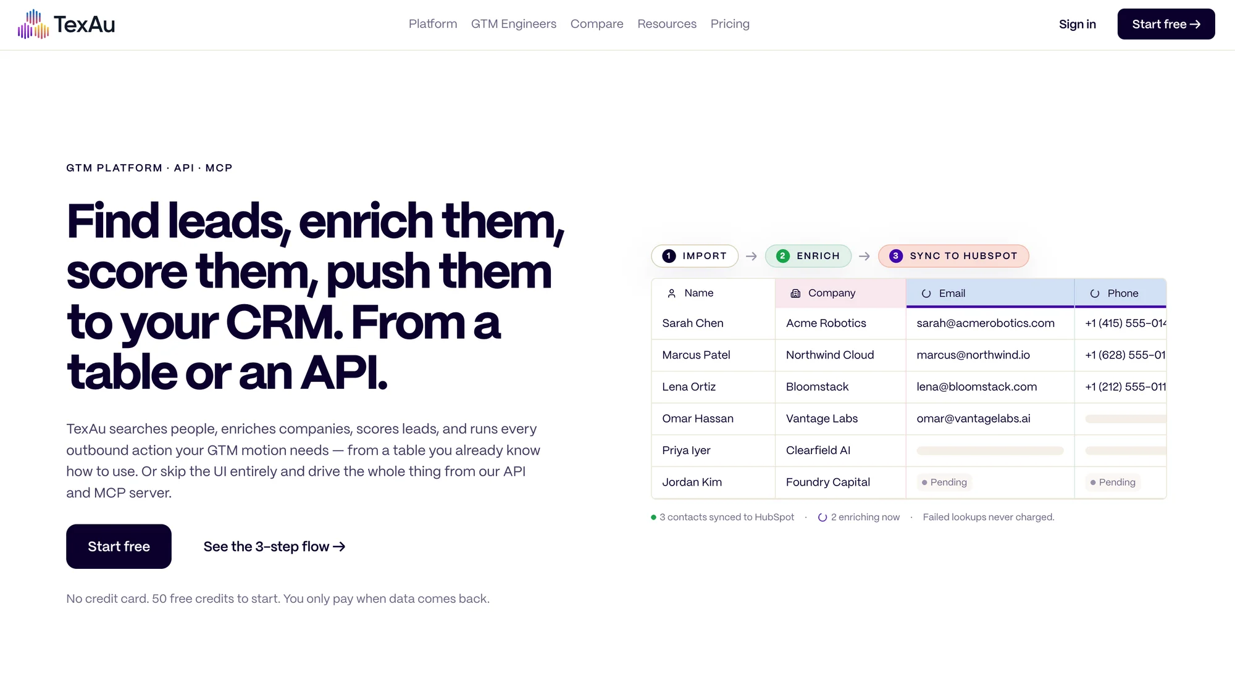The height and width of the screenshot is (696, 1235).
Task: Click Marcus Patel's phone number cell
Action: (x=1121, y=355)
